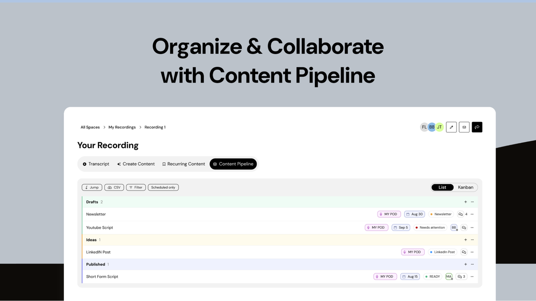Click the My Recordings breadcrumb

(x=122, y=127)
